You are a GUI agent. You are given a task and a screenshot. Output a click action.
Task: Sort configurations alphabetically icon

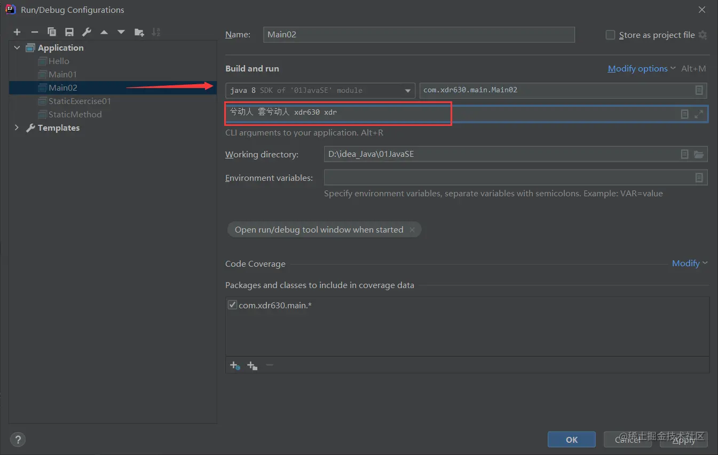pyautogui.click(x=156, y=32)
